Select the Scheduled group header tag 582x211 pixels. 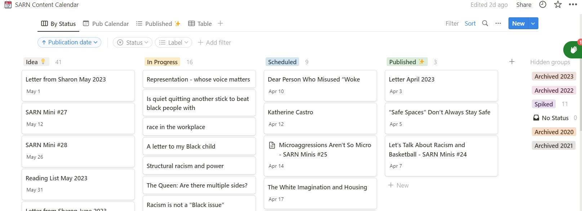[282, 62]
